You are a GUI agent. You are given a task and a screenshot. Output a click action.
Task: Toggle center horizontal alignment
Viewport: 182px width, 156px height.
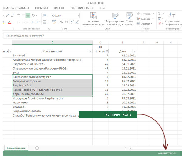(x=23, y=22)
